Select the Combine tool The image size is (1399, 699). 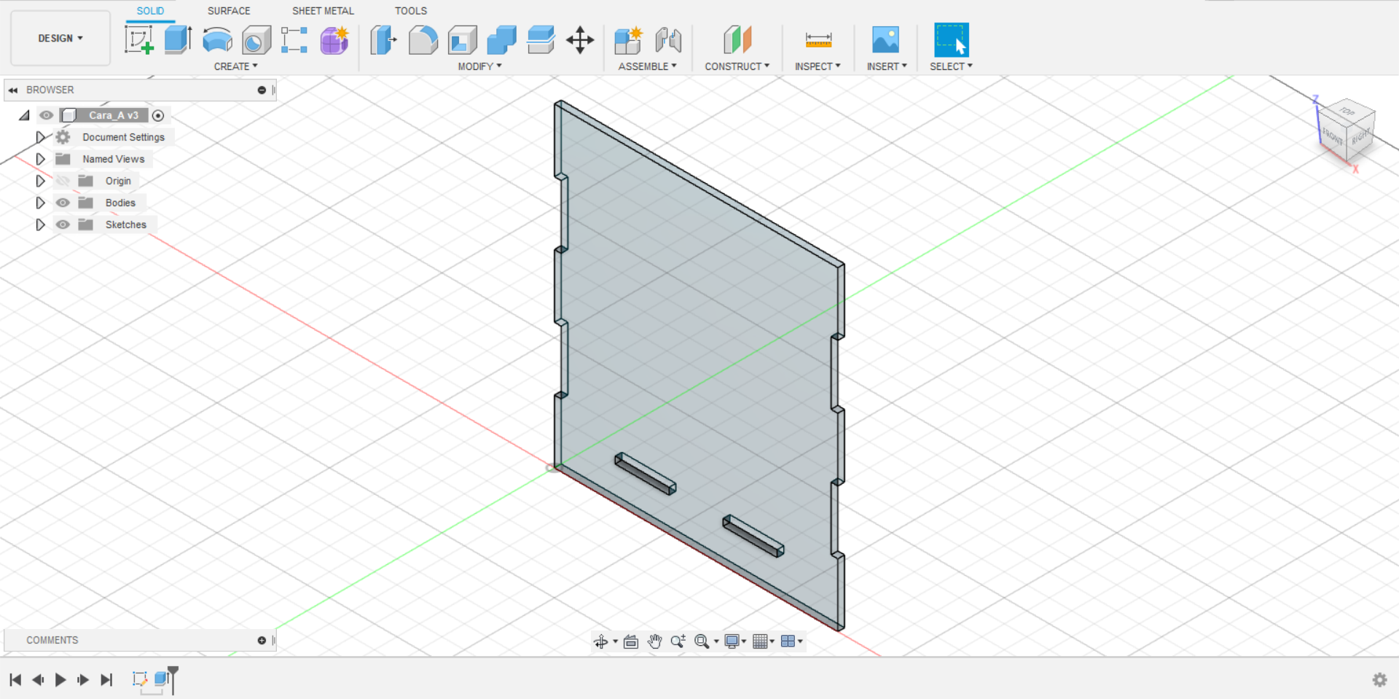pyautogui.click(x=501, y=39)
